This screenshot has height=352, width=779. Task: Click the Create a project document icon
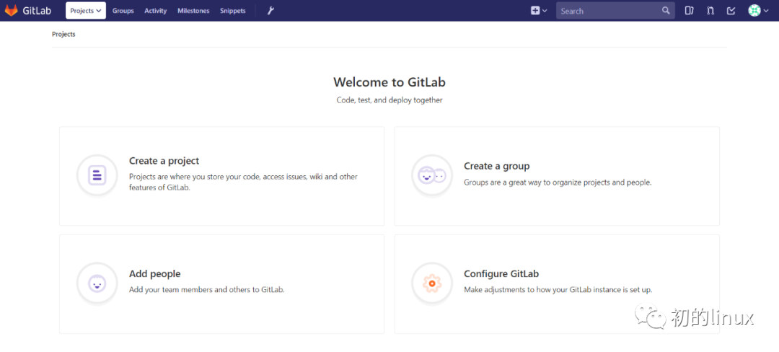[x=97, y=175]
